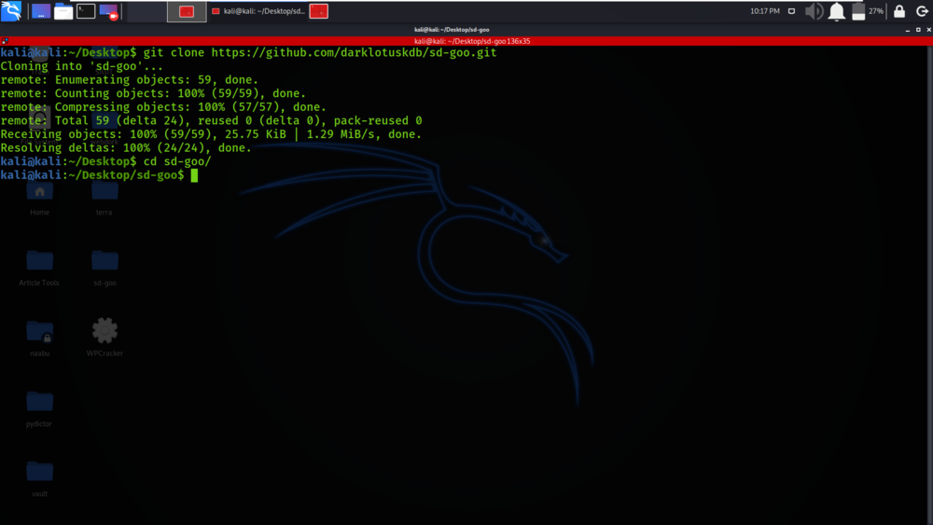Click the blue show desktop launcher
This screenshot has width=933, height=525.
(x=41, y=11)
